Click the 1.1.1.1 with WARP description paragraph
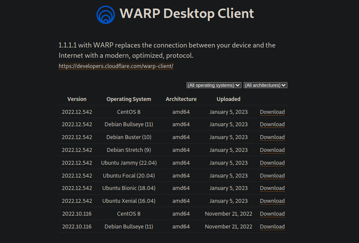Viewport: 359px width, 243px height. pos(167,50)
